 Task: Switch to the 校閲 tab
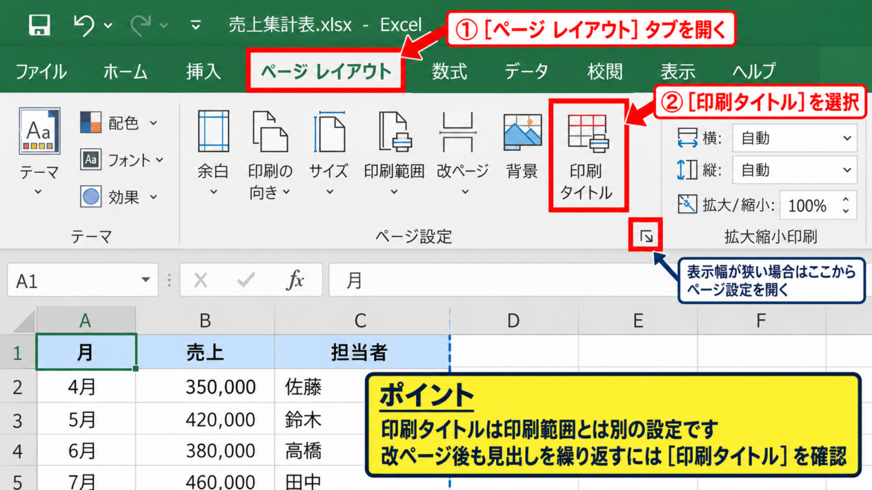pos(605,71)
